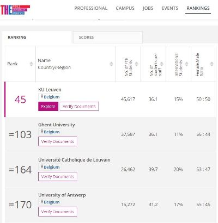Open the Professional menu item
Image resolution: width=218 pixels, height=223 pixels.
click(x=91, y=8)
